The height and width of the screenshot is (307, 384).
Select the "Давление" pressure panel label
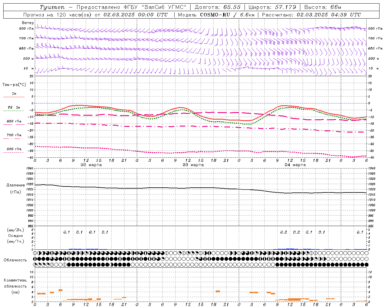(x=16, y=185)
